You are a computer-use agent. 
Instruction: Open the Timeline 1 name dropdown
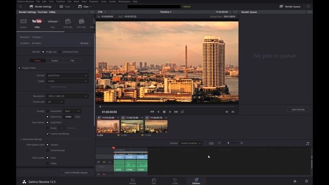tap(167, 12)
